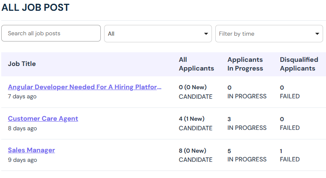The image size is (326, 178).
Task: Select the Disqualified Applicants column header
Action: coord(299,64)
